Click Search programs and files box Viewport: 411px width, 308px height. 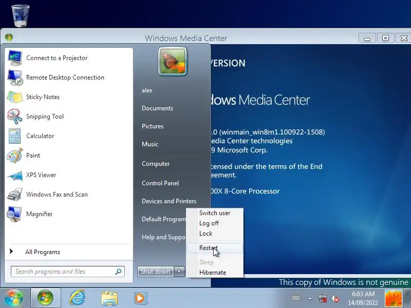pyautogui.click(x=68, y=272)
